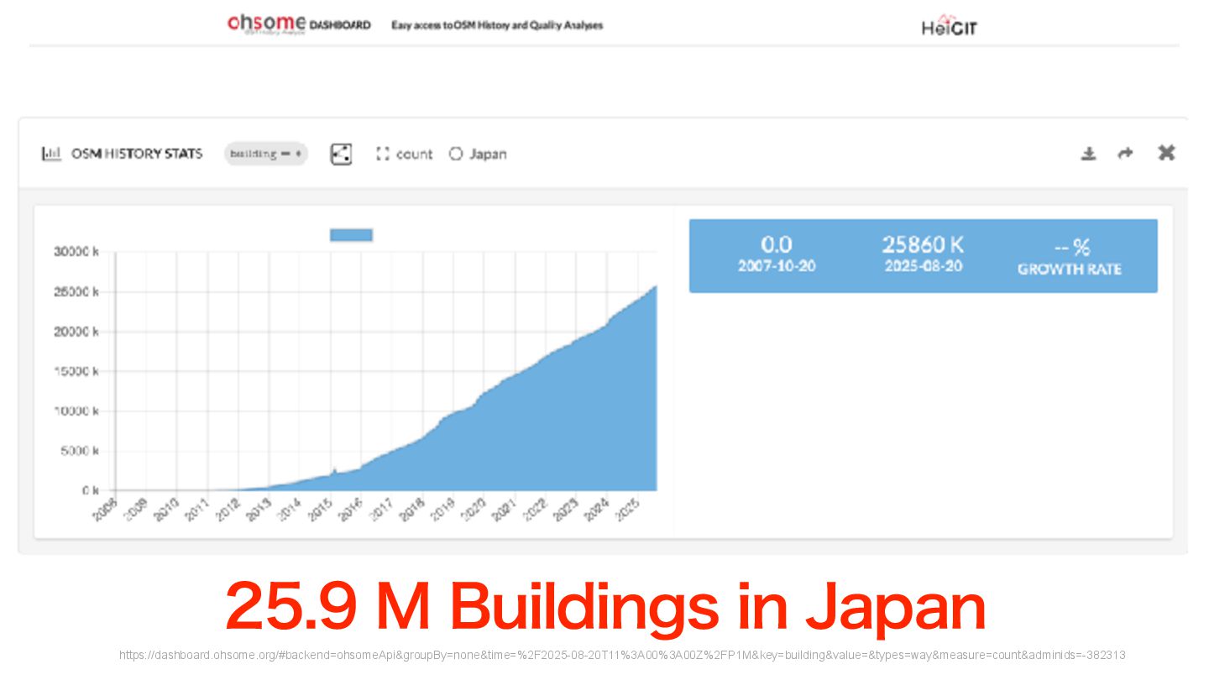Click the Japan region selector
The height and width of the screenshot is (680, 1209).
[478, 154]
